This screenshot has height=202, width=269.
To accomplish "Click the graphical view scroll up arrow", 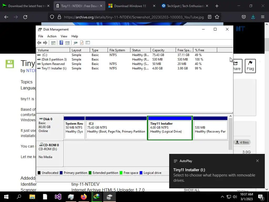I will (230, 116).
